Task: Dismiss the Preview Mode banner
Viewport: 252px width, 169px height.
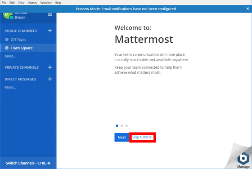Action: pyautogui.click(x=247, y=9)
